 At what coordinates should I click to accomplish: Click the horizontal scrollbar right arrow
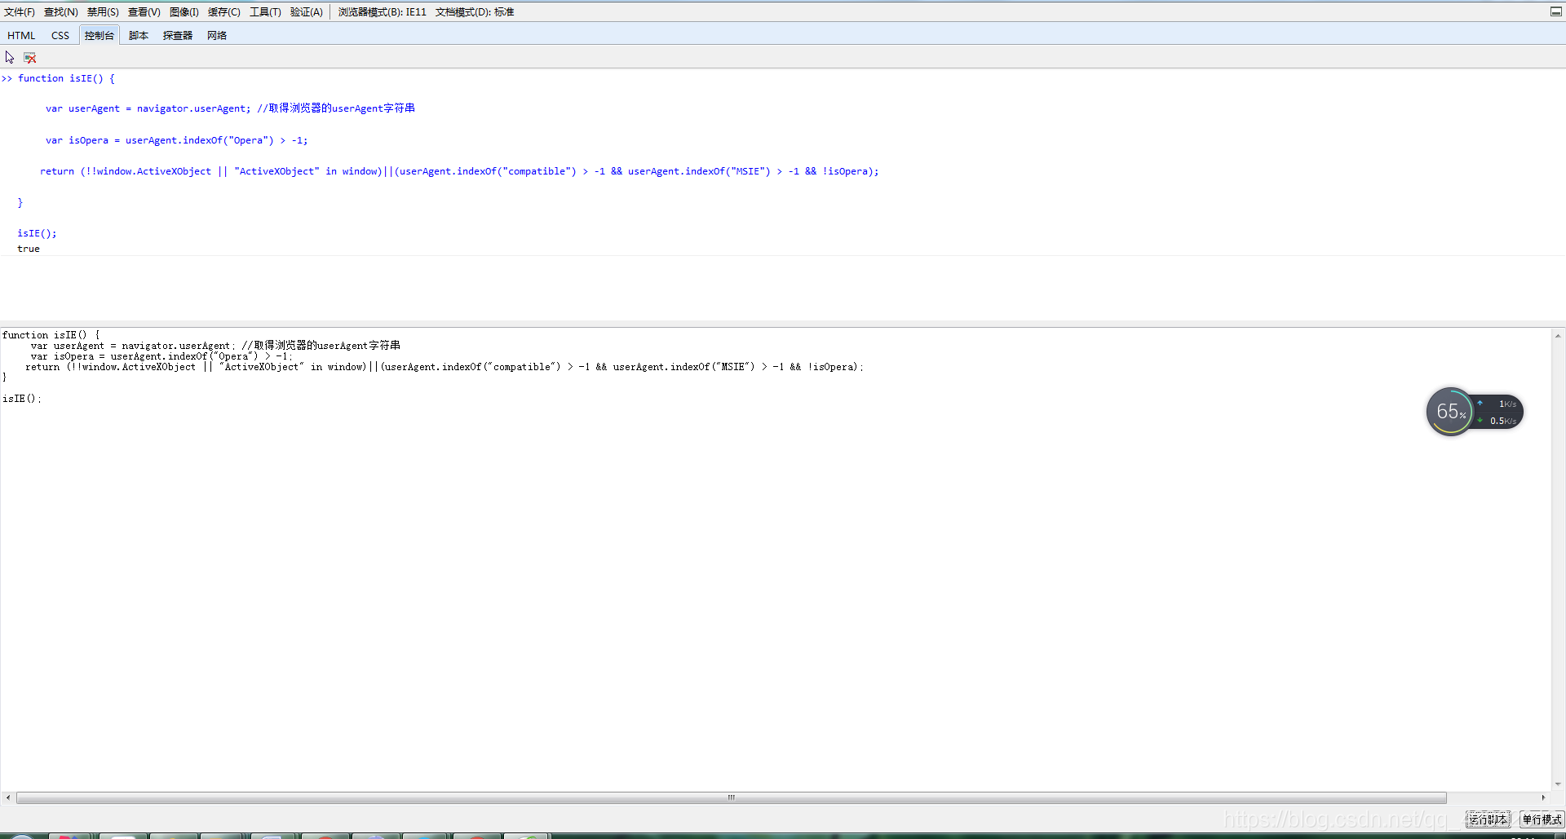pyautogui.click(x=1543, y=797)
